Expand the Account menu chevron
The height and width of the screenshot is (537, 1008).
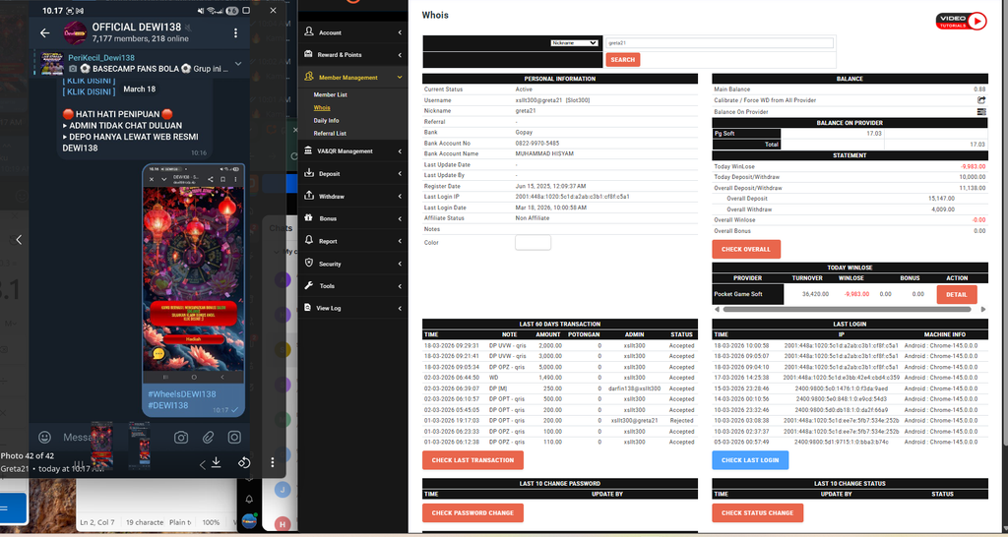(x=400, y=32)
